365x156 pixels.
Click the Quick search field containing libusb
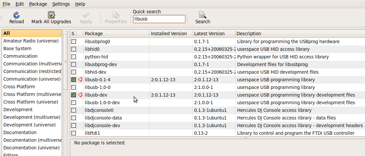click(x=159, y=19)
